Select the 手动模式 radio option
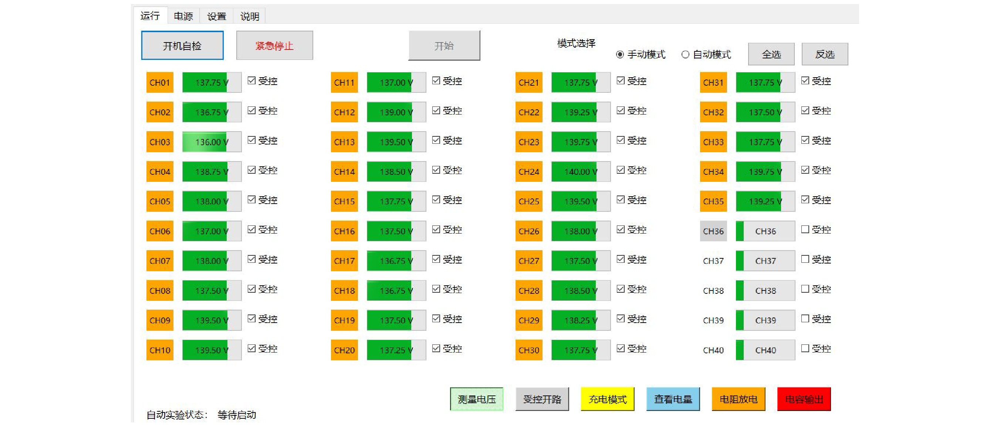 tap(619, 55)
